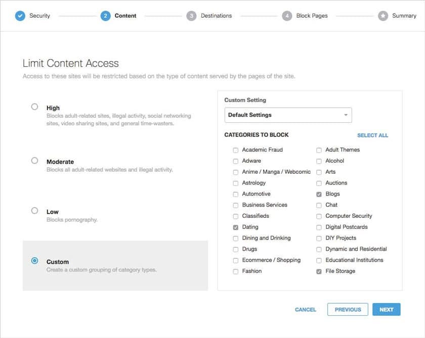
Task: Check the Academic Fraud checkbox
Action: (x=236, y=150)
